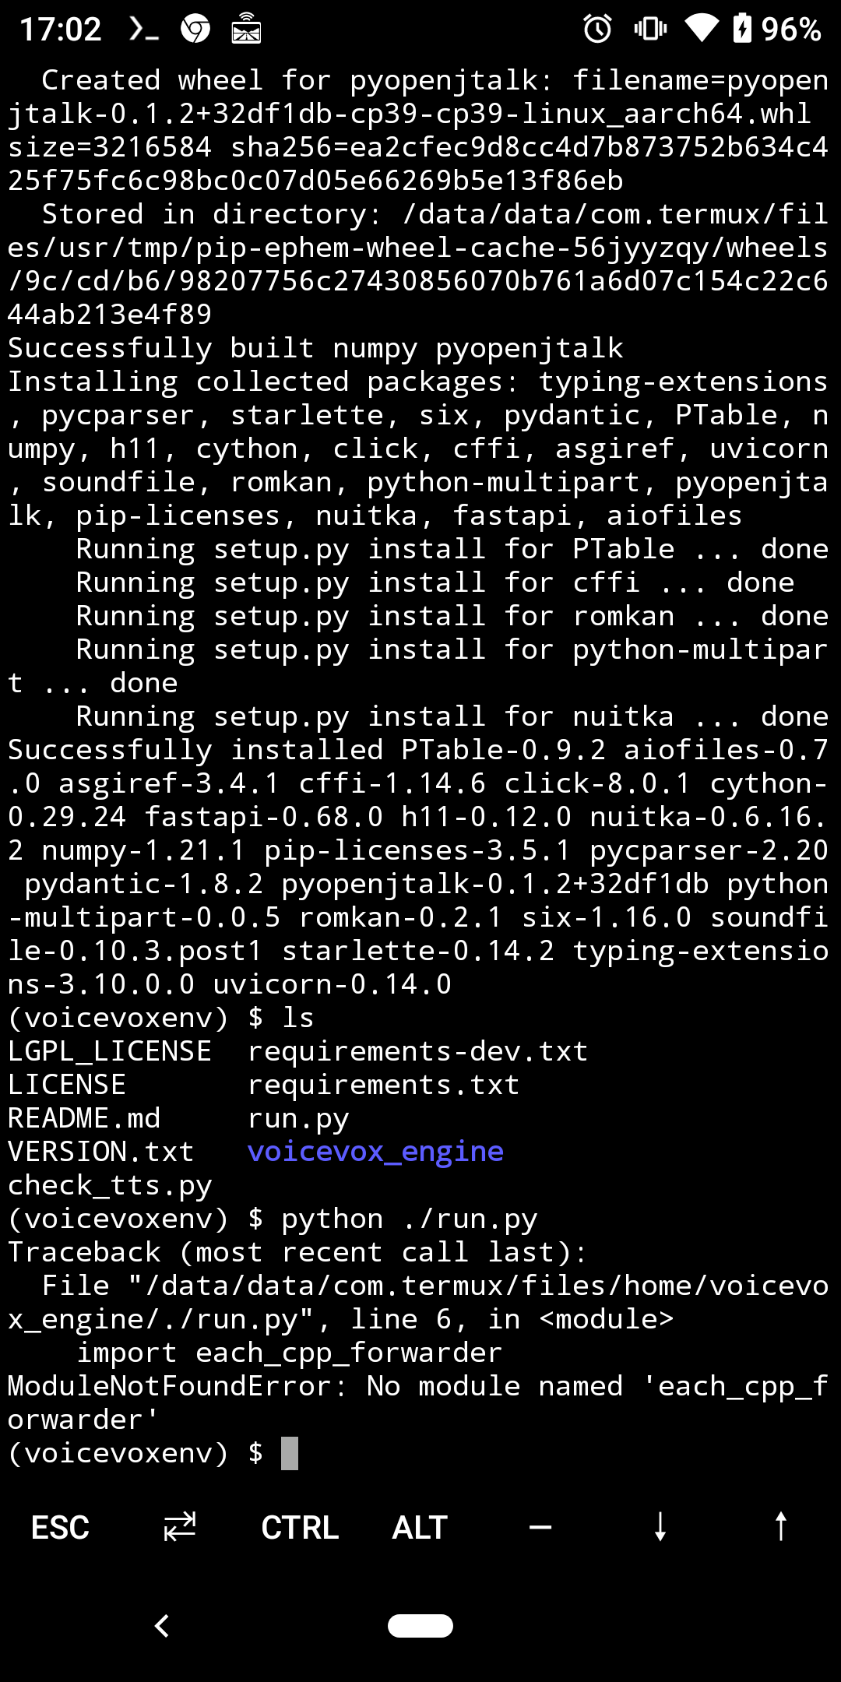This screenshot has height=1682, width=841.
Task: Tap the screenshot capture notification icon
Action: point(245,30)
